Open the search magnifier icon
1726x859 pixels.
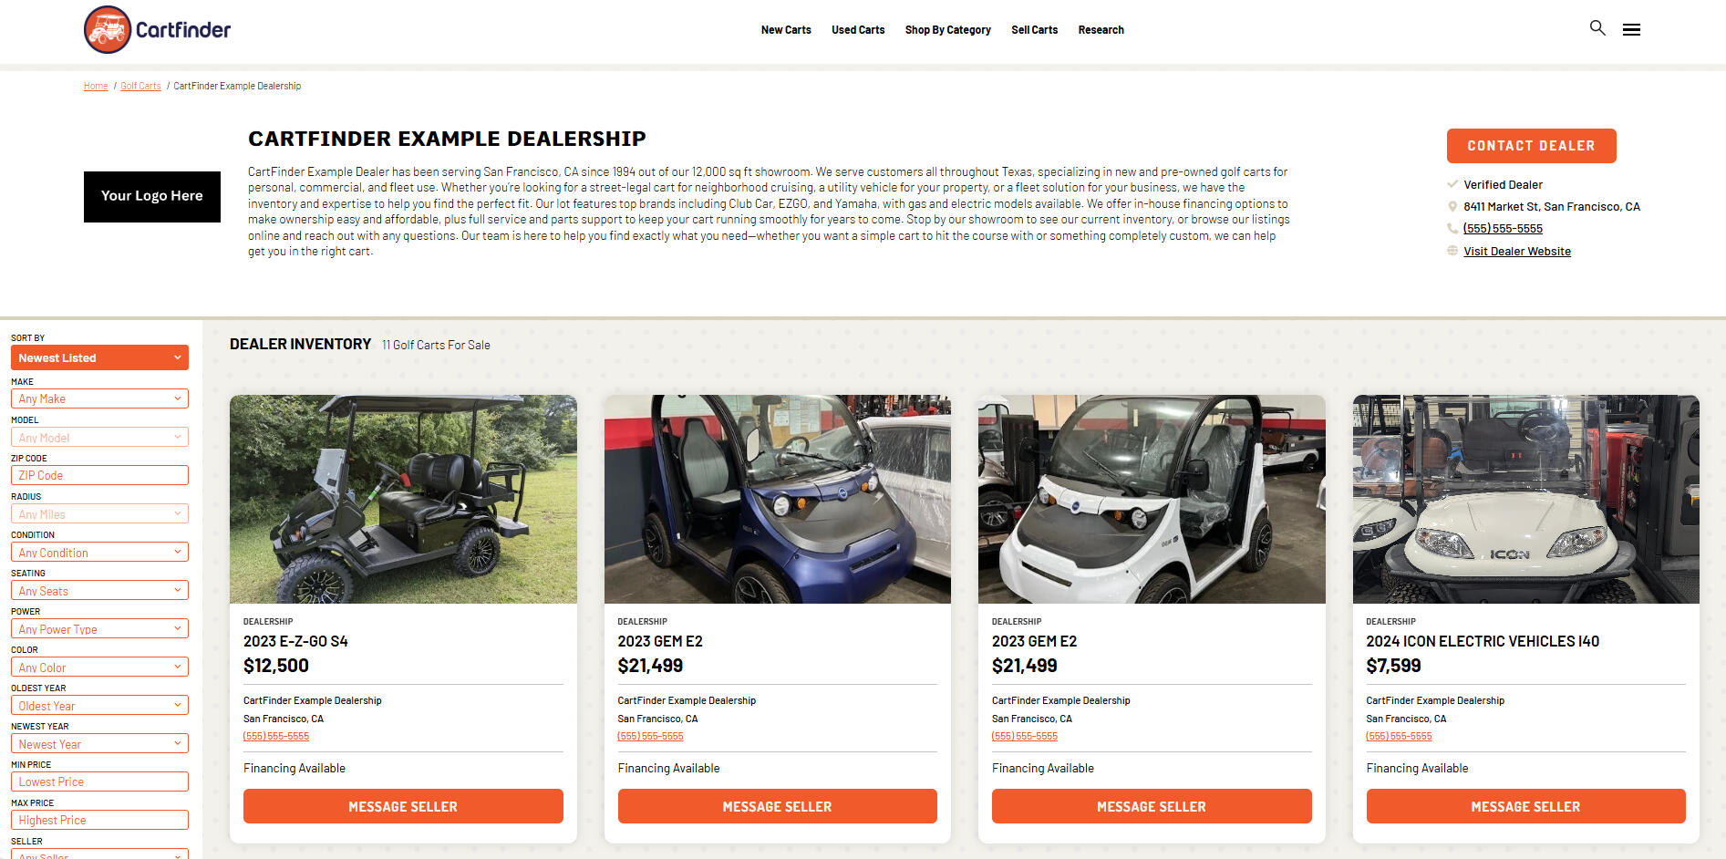1597,28
